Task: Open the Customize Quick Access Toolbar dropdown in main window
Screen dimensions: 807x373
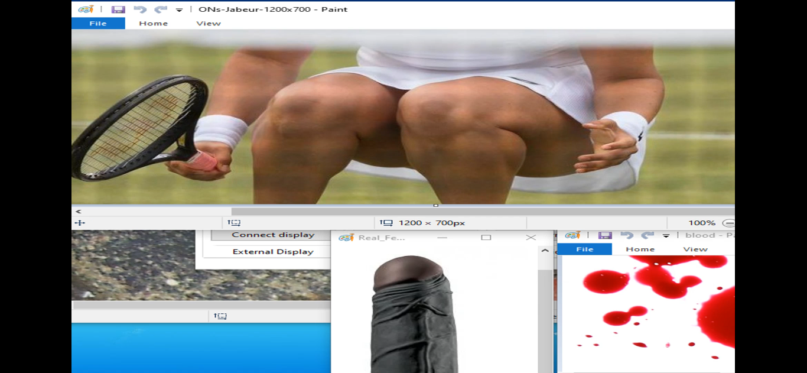Action: [179, 10]
